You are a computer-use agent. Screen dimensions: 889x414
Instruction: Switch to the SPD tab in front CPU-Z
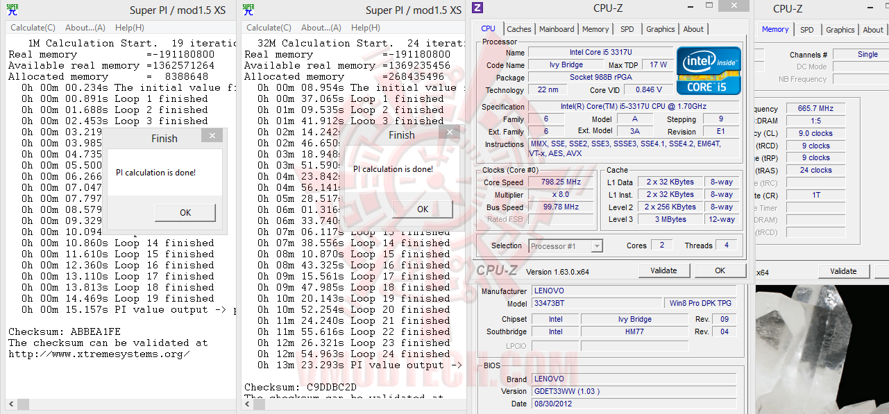627,29
